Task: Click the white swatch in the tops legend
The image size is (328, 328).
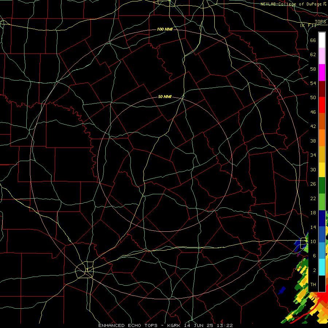Action: (322, 40)
